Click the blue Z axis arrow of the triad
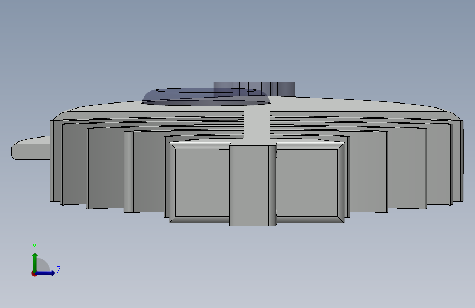The width and height of the screenshot is (475, 308). 45,273
